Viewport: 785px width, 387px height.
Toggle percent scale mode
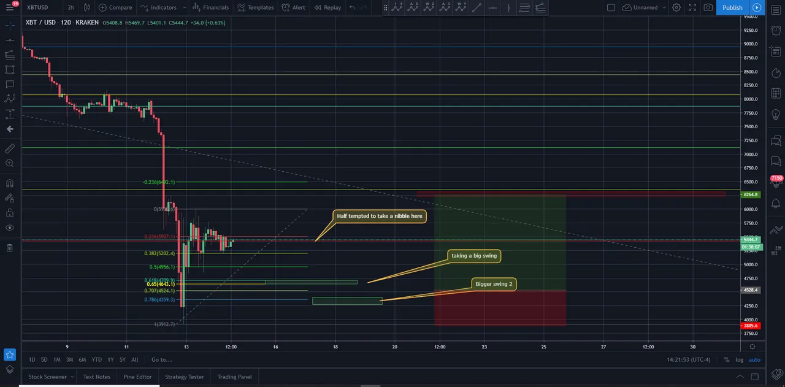click(727, 359)
